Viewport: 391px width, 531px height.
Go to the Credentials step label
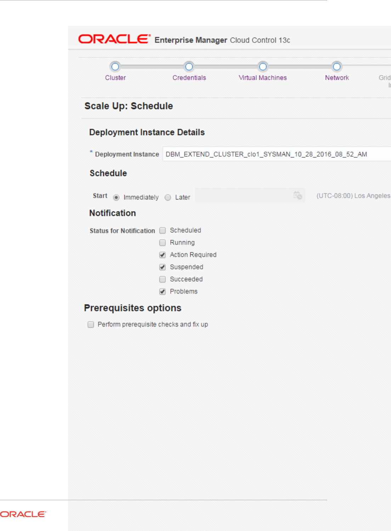click(189, 78)
